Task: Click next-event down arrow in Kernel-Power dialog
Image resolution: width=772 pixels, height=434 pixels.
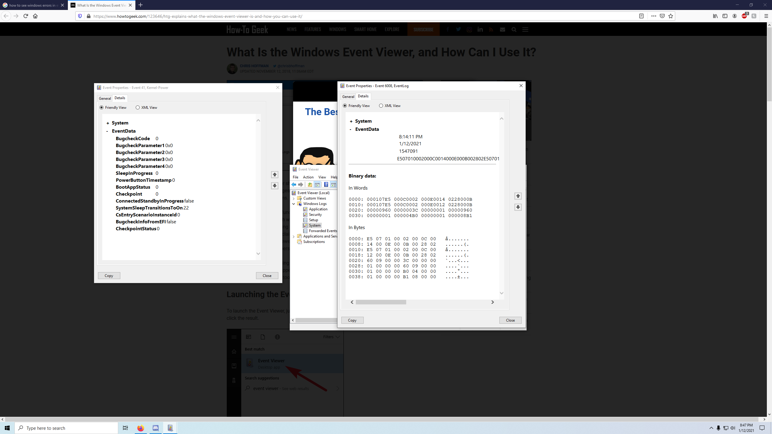Action: point(275,186)
